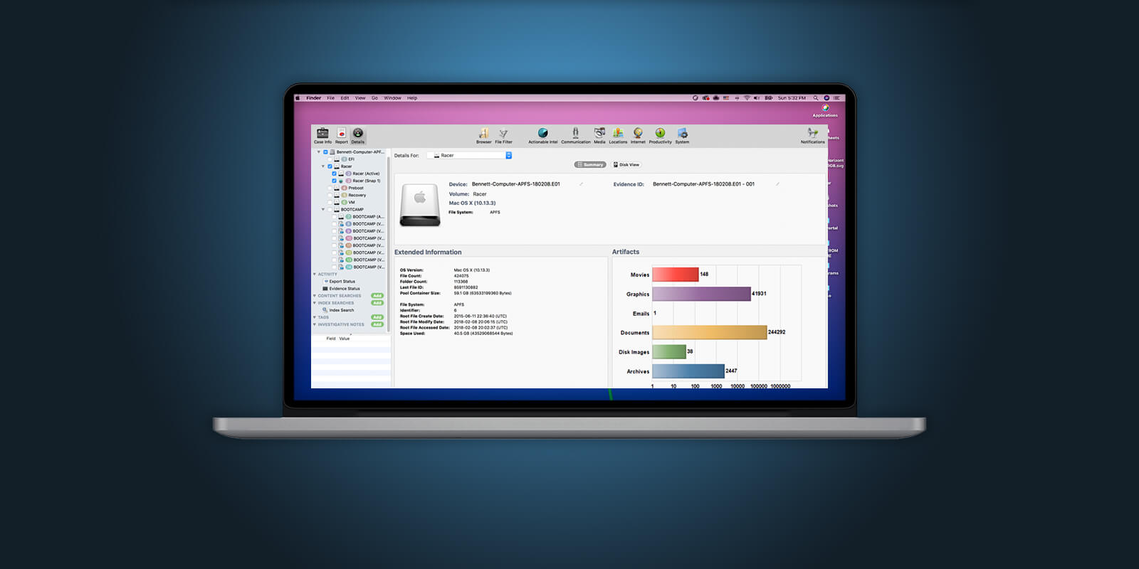Check the Recovery volume checkbox
The width and height of the screenshot is (1139, 569).
(330, 195)
